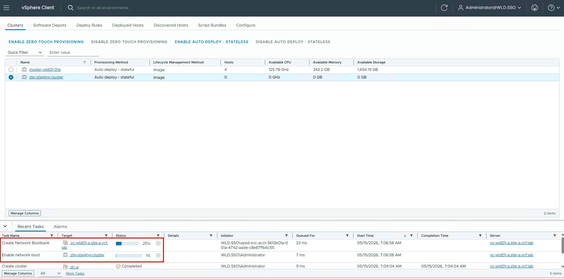Switch to the Deploy Rules tab
The height and width of the screenshot is (279, 564).
pos(89,25)
